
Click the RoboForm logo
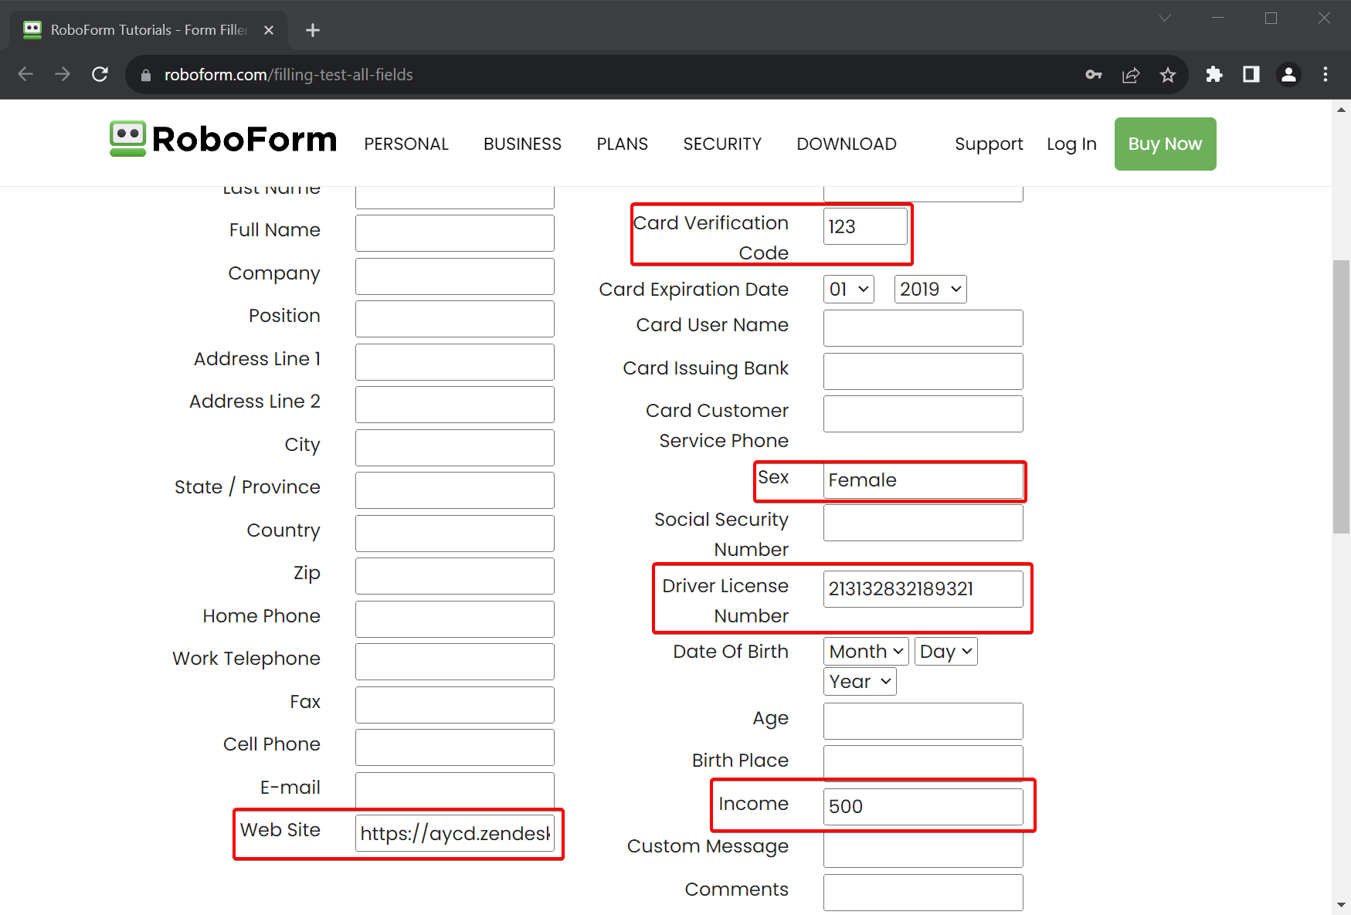[x=222, y=140]
